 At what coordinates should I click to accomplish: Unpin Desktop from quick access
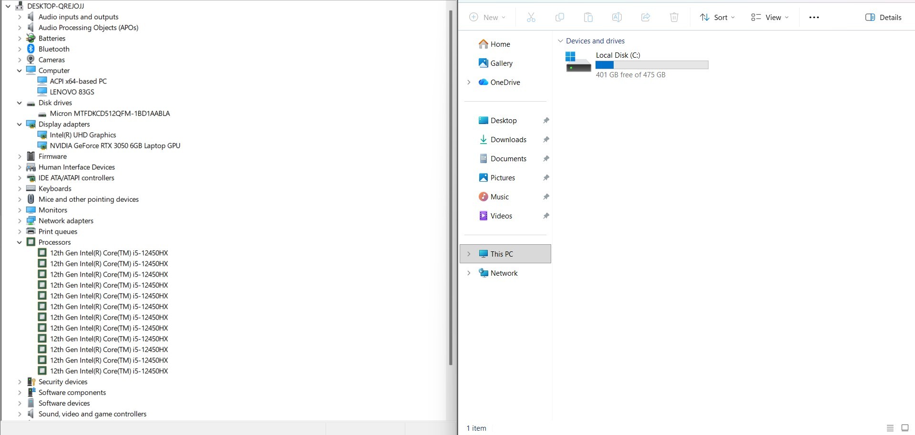[x=546, y=121]
